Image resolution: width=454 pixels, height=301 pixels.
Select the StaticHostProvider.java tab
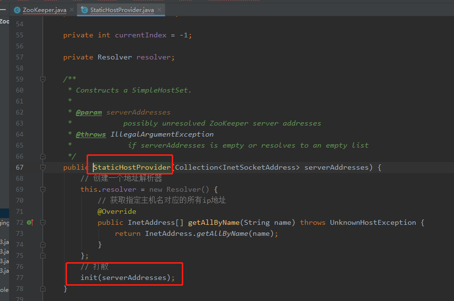[x=122, y=10]
